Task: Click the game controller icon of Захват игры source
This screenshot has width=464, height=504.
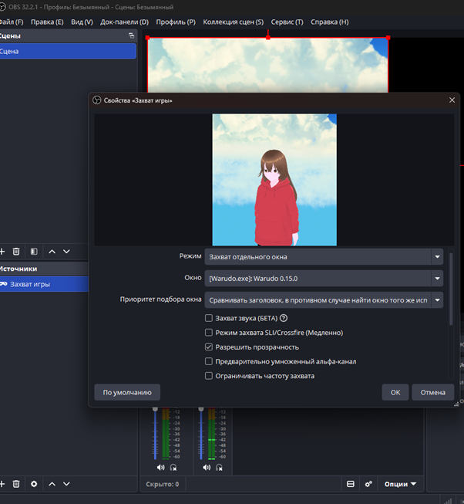Action: tap(4, 284)
